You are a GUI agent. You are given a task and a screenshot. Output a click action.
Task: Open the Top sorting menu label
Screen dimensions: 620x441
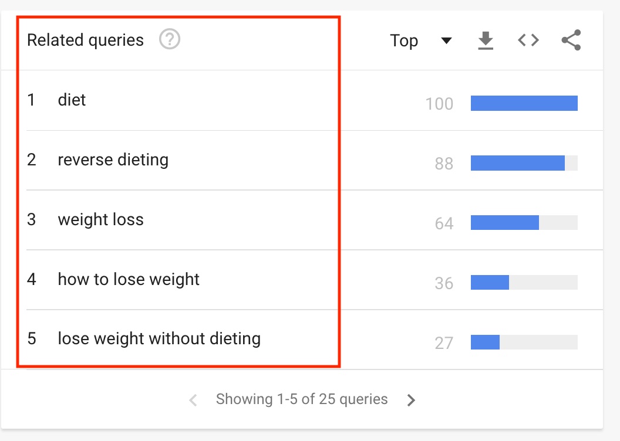(x=404, y=40)
